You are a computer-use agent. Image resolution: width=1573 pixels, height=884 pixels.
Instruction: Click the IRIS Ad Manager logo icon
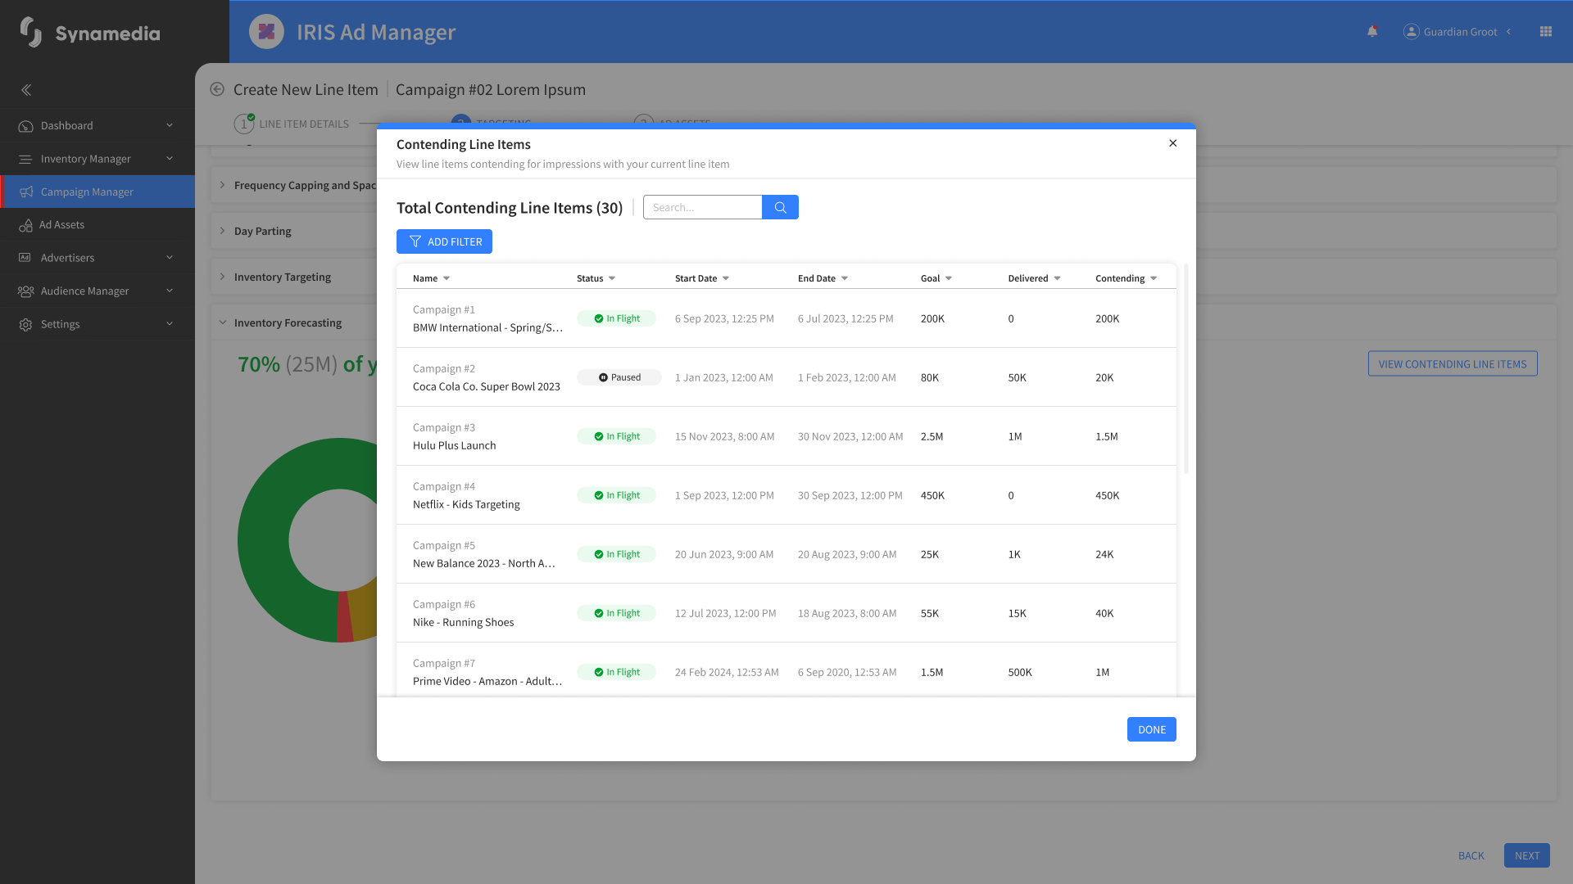(266, 32)
